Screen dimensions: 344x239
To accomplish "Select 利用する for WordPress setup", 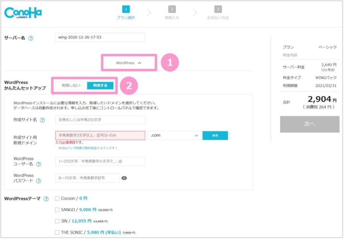I will pyautogui.click(x=100, y=85).
